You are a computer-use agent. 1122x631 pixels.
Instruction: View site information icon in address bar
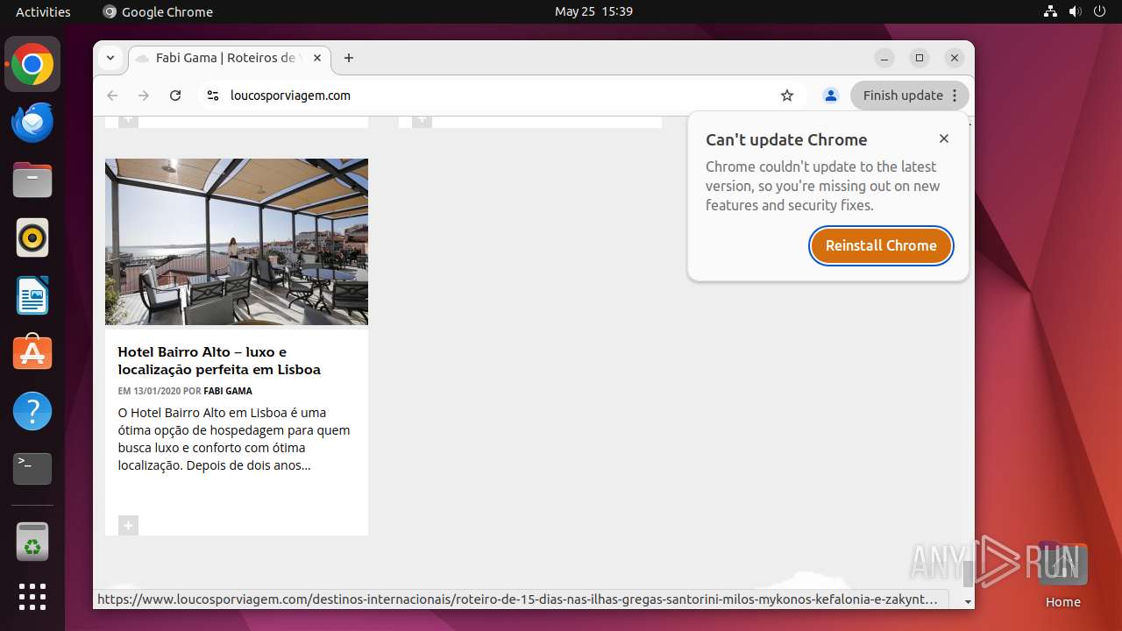[x=212, y=96]
